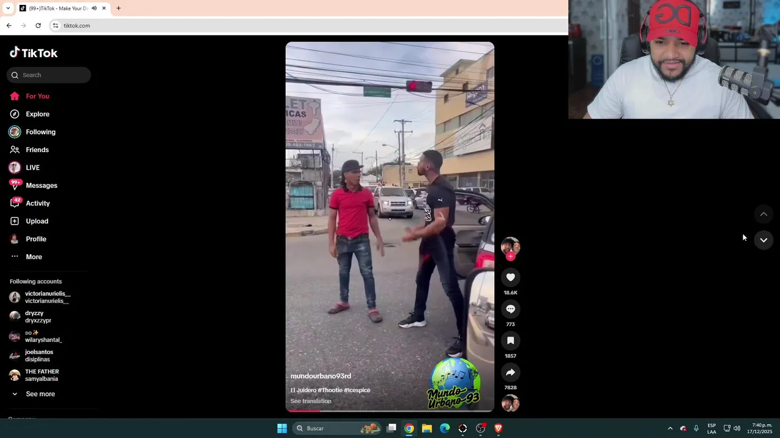Click the #Icespice hashtag

point(357,390)
